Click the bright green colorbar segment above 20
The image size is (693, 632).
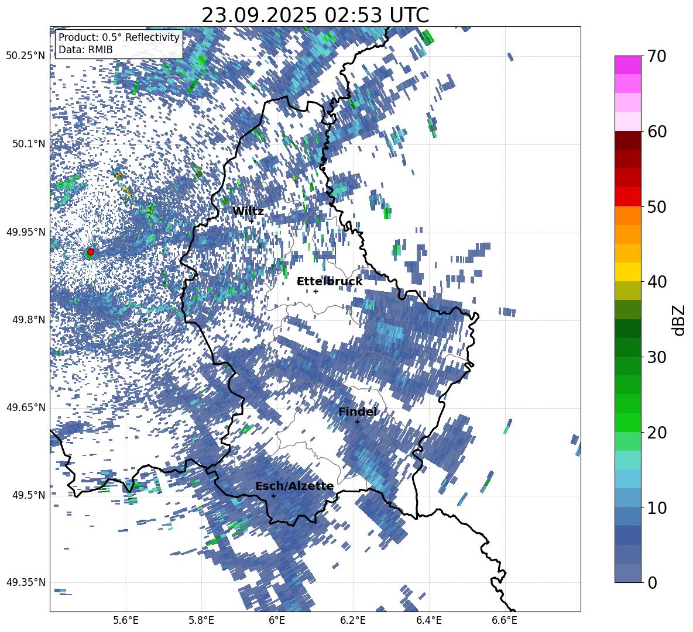pyautogui.click(x=627, y=422)
